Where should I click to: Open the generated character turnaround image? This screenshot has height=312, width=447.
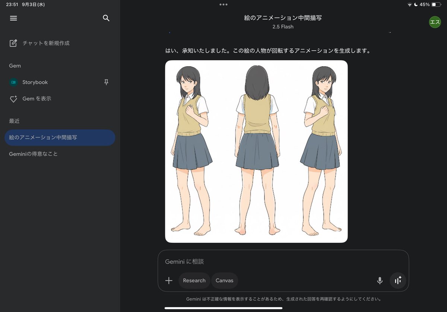point(256,152)
